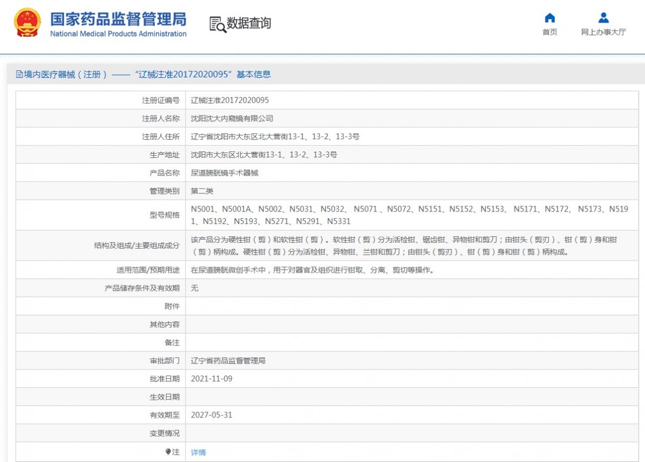This screenshot has height=462, width=645.
Task: Select product name 尿道膀胱镜手术器械
Action: click(225, 173)
